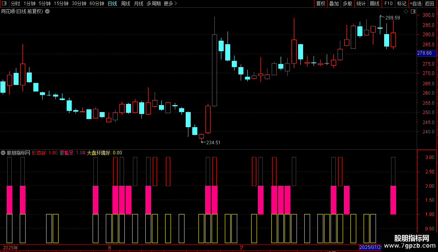Open the chart title dropdown arrow
The image size is (438, 252).
pyautogui.click(x=48, y=12)
